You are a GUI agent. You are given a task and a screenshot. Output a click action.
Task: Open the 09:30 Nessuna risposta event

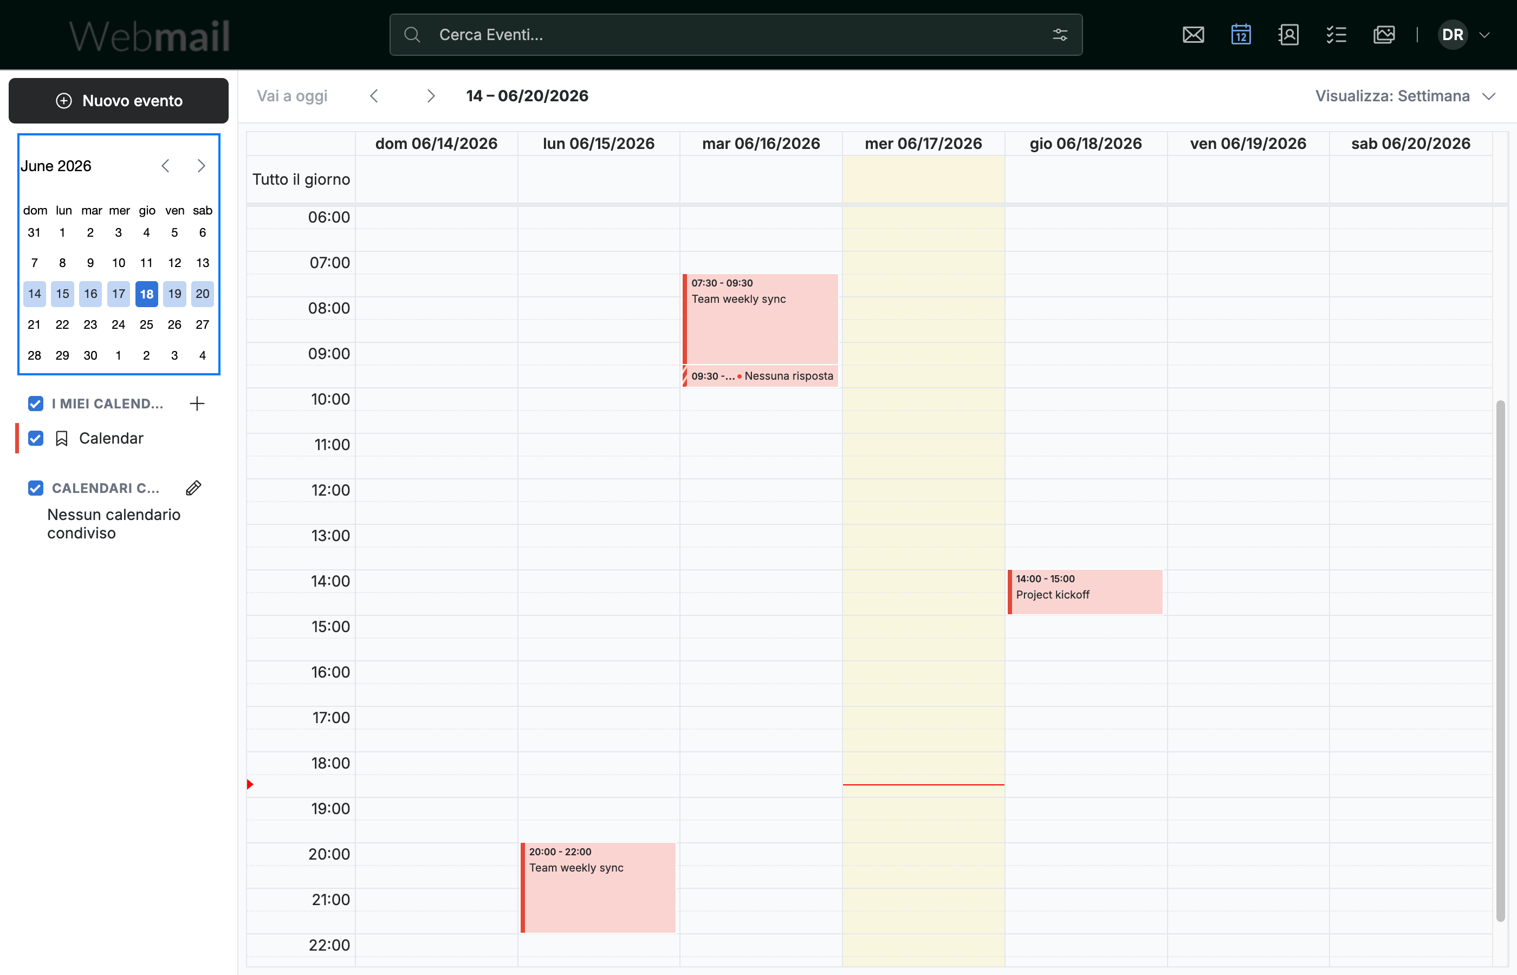(x=761, y=376)
